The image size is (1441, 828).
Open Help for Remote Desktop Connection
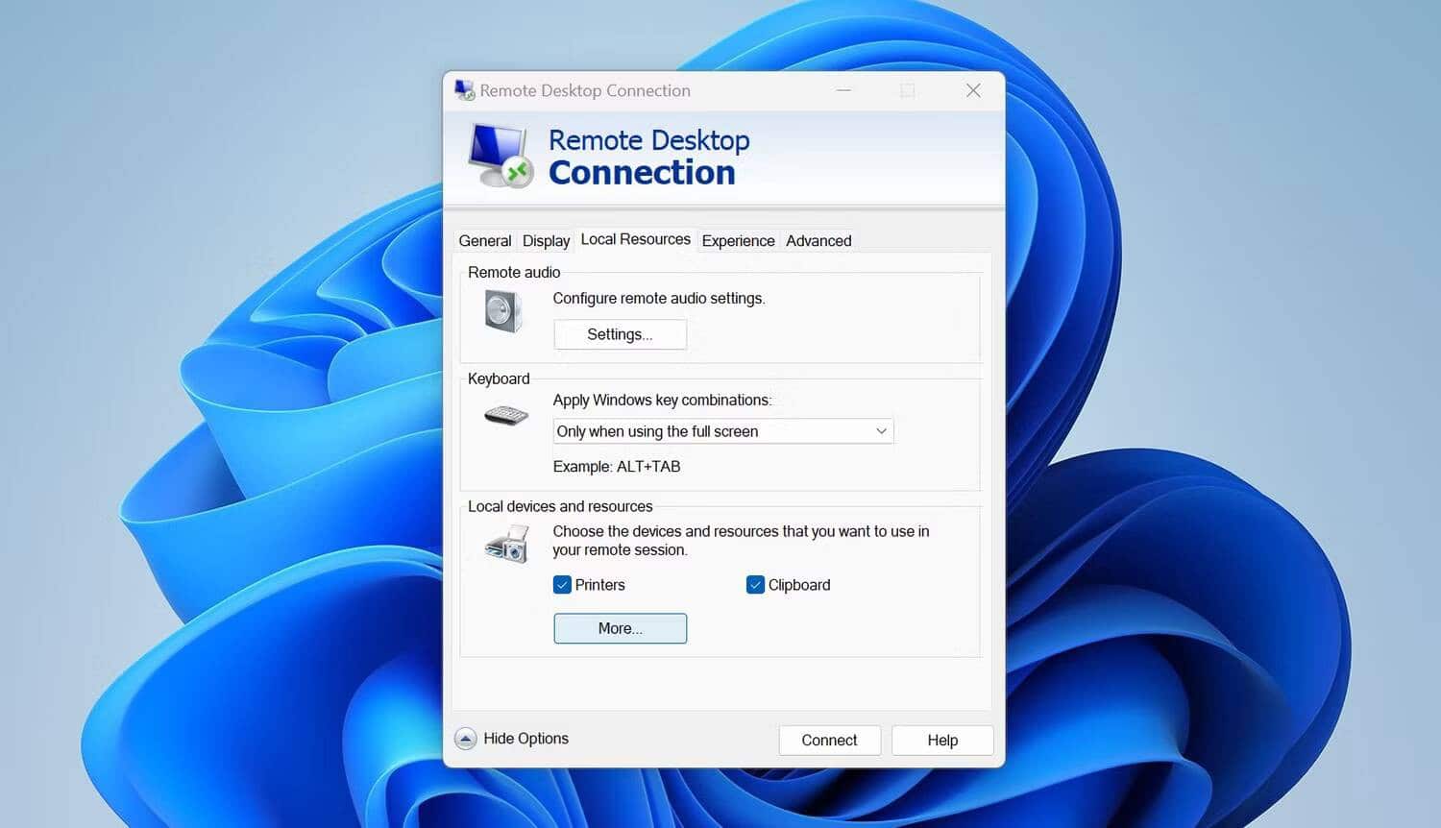click(941, 740)
